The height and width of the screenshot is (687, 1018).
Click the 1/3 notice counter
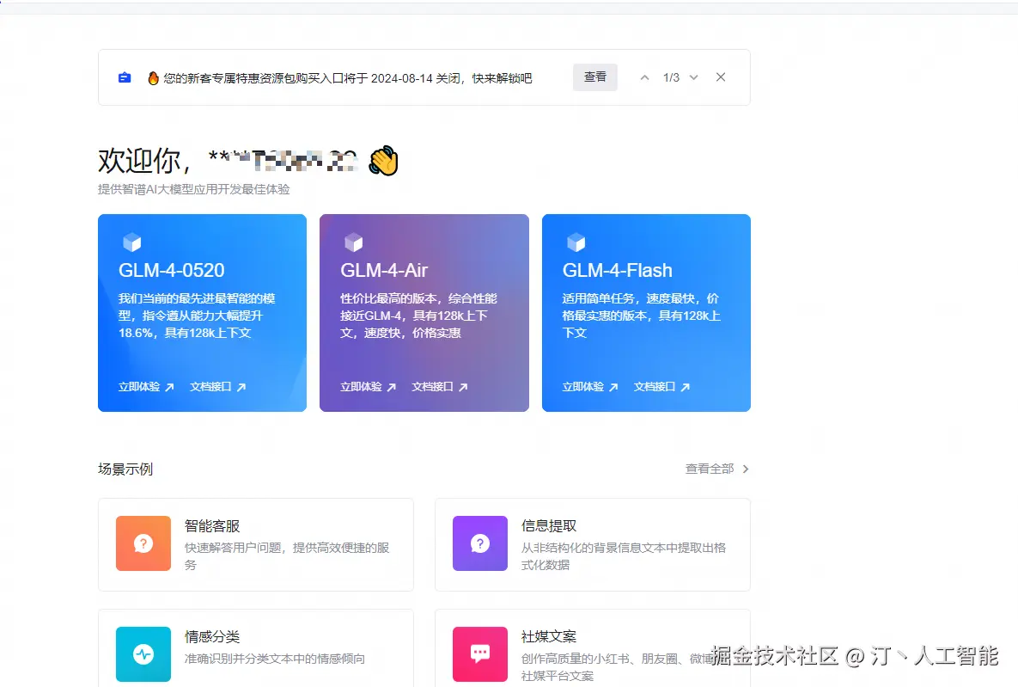[671, 77]
